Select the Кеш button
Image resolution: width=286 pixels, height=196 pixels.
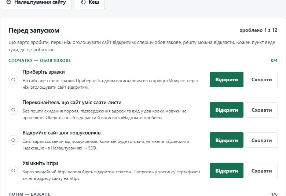[x=90, y=3]
